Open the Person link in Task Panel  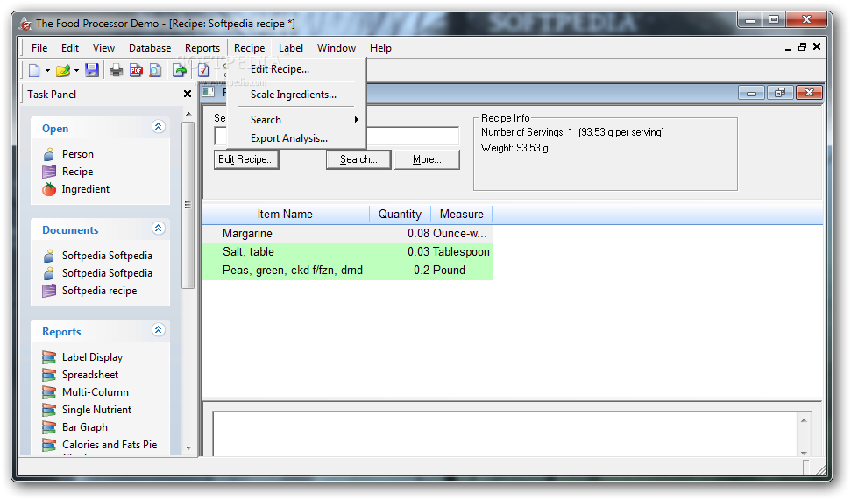click(78, 154)
